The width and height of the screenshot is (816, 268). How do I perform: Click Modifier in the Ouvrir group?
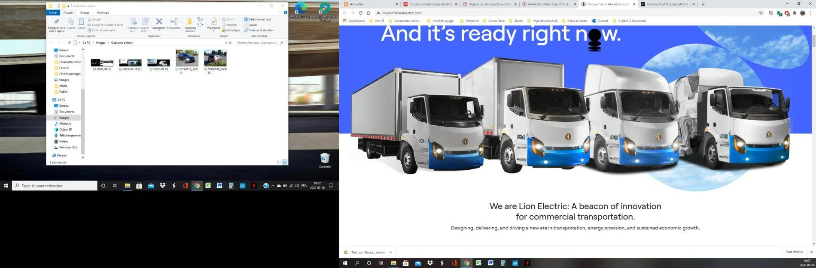tap(230, 25)
